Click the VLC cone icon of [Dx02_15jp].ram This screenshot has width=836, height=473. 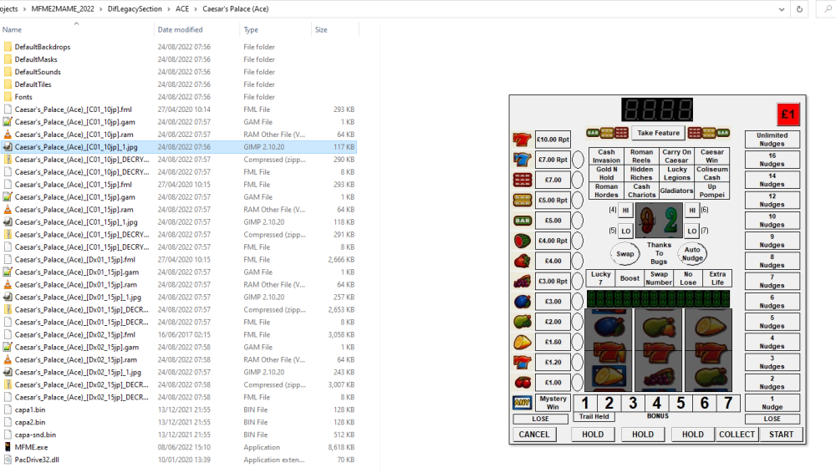coord(8,360)
